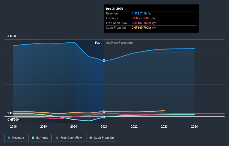The width and height of the screenshot is (229, 146).
Task: Click the CHF2b y-axis label
Action: (x=11, y=36)
